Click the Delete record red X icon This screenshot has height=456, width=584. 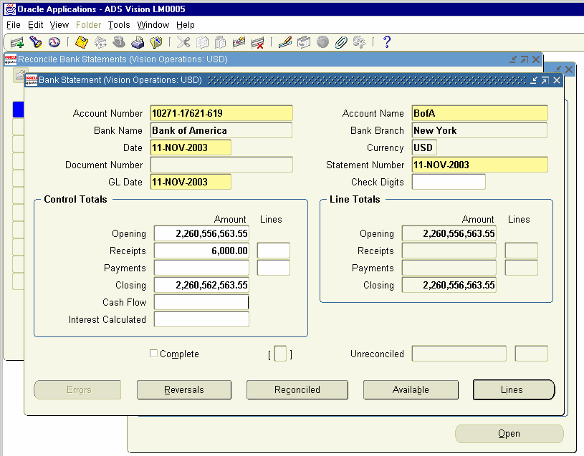point(257,42)
